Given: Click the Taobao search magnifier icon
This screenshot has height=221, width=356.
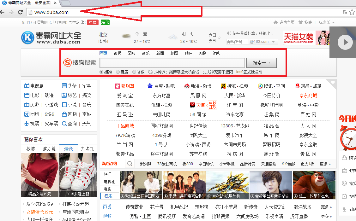Looking at the screenshot, I should 130,164.
